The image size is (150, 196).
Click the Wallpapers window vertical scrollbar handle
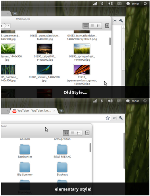click(x=110, y=41)
